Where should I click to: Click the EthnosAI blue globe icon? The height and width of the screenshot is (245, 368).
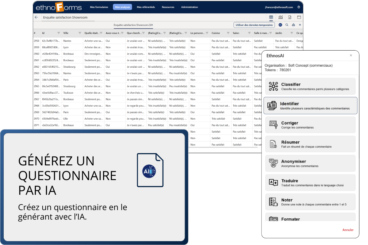tap(280, 25)
